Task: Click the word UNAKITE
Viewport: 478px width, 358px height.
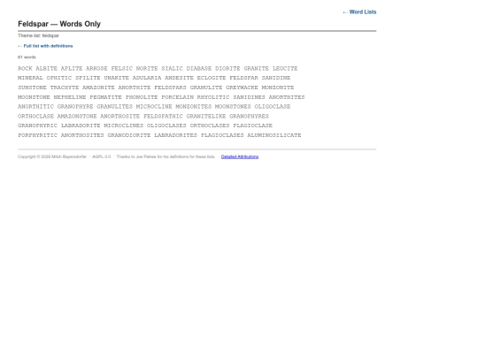Action: point(117,78)
